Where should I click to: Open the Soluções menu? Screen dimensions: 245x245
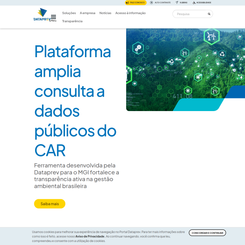69,13
